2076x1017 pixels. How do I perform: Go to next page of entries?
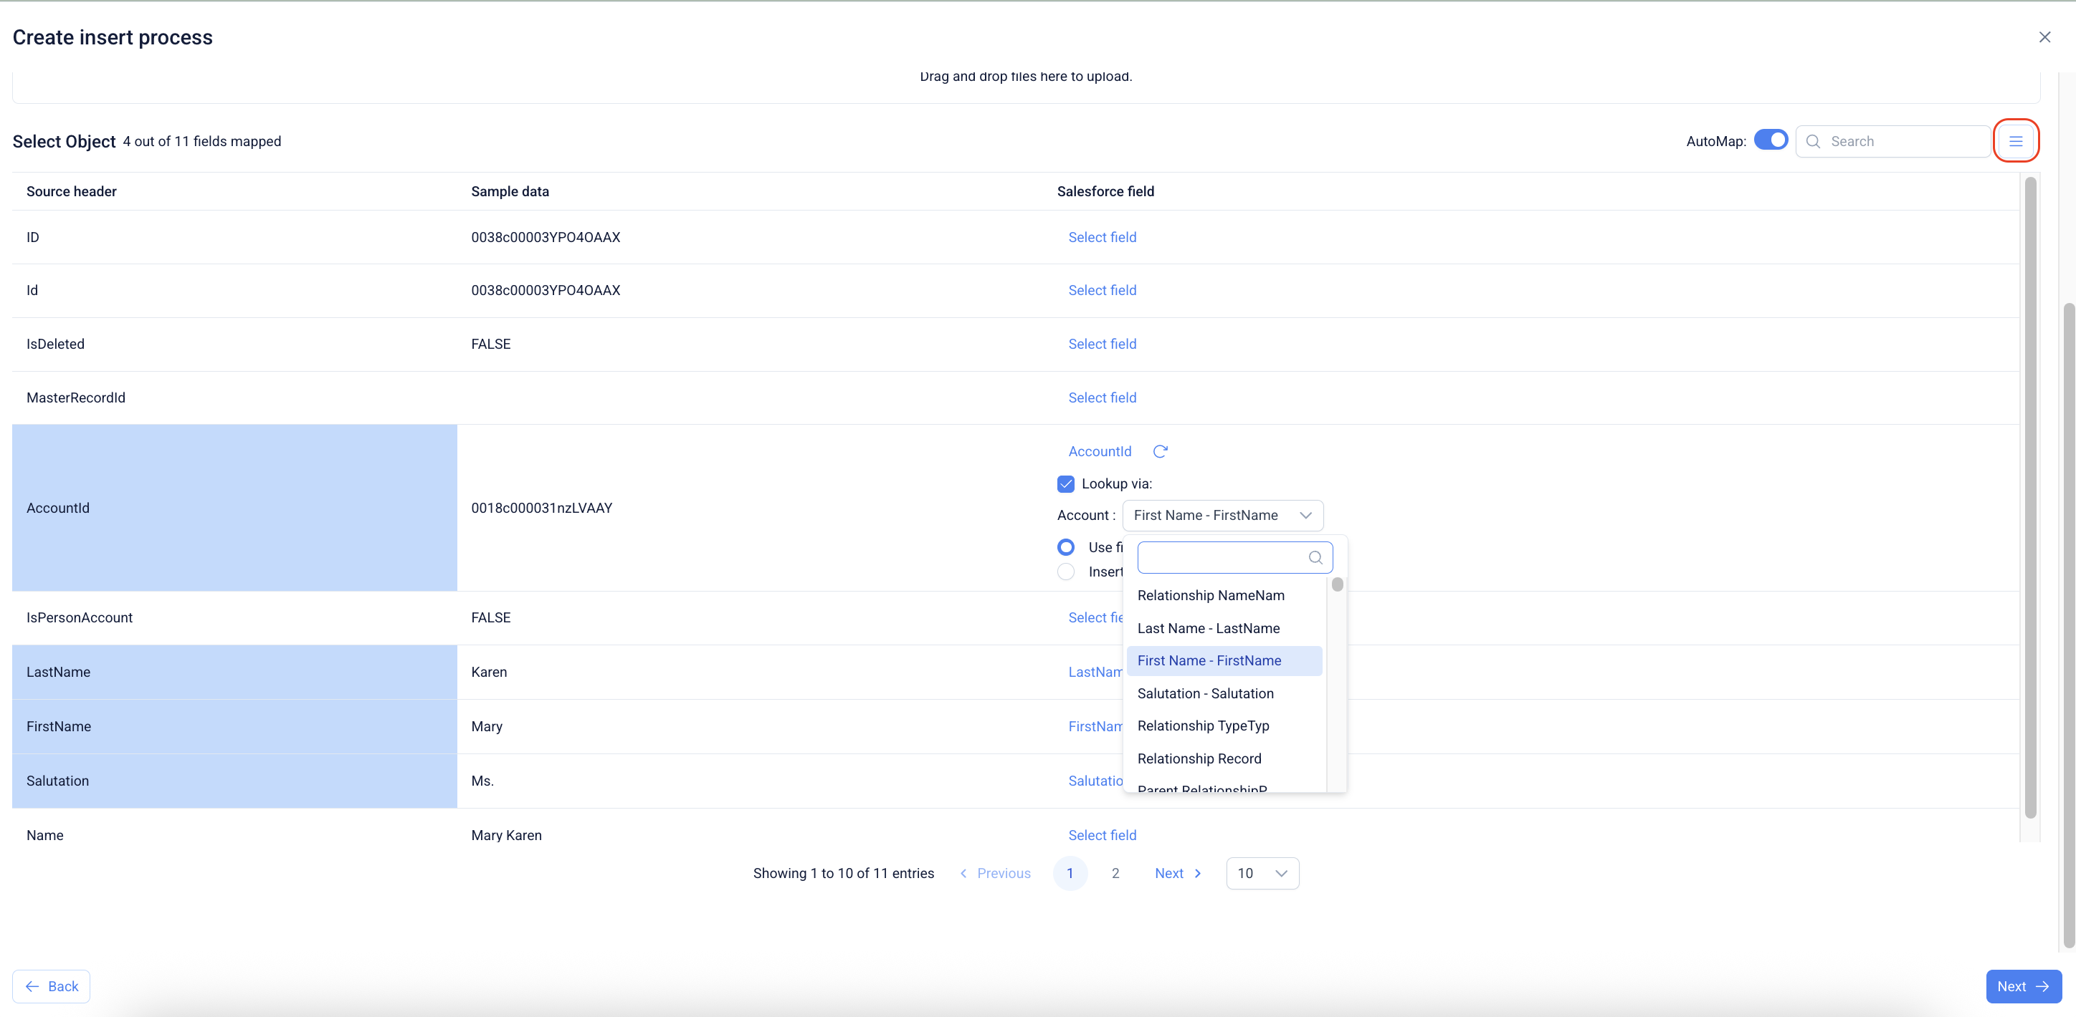pos(1177,873)
